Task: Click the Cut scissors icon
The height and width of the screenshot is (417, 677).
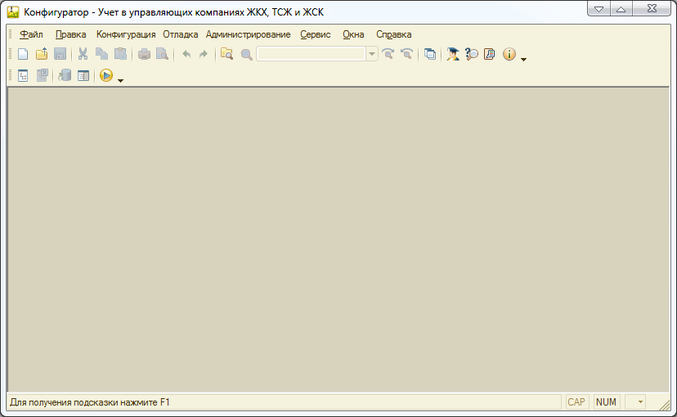Action: [x=83, y=54]
